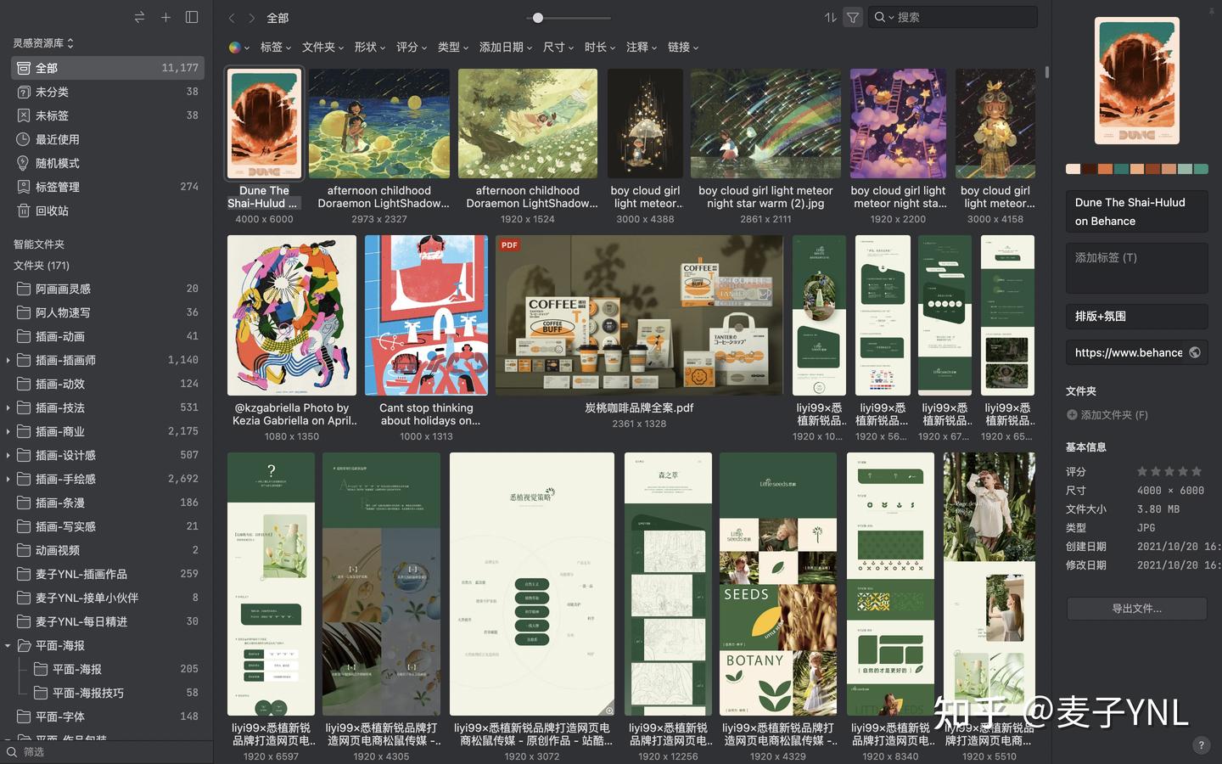The image size is (1222, 764).
Task: Click the pin icon at top right
Action: click(1211, 12)
